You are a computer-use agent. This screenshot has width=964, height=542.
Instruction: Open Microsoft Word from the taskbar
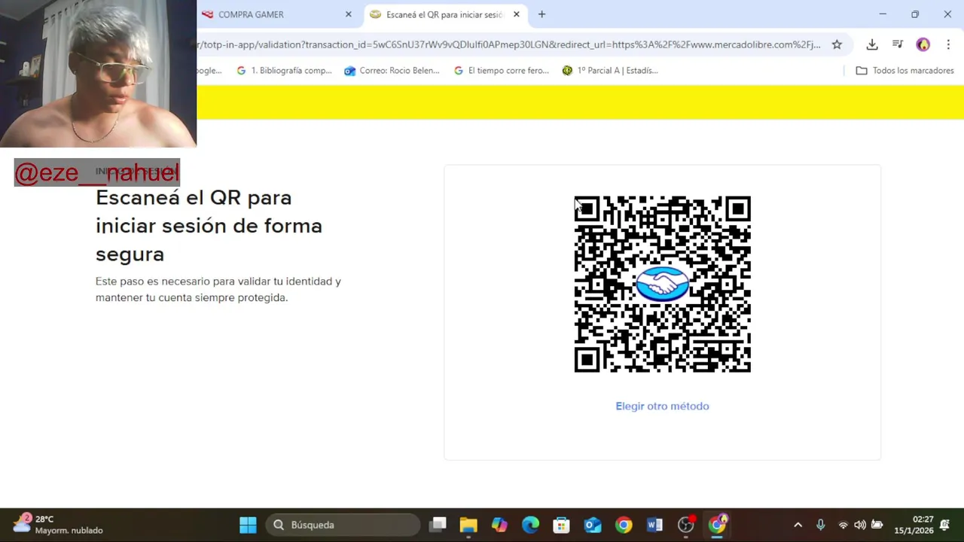(654, 525)
